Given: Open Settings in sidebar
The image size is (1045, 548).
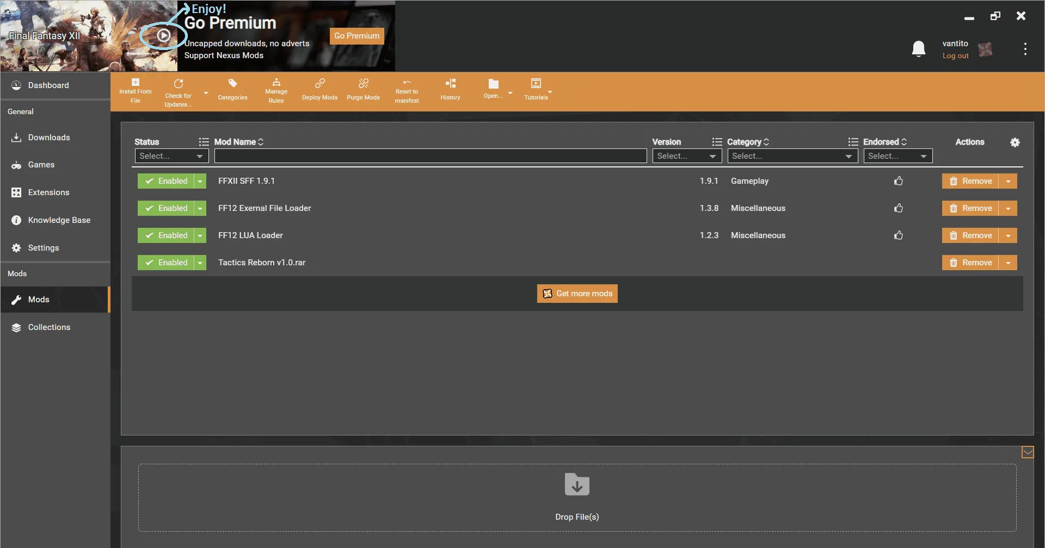Looking at the screenshot, I should pyautogui.click(x=55, y=248).
